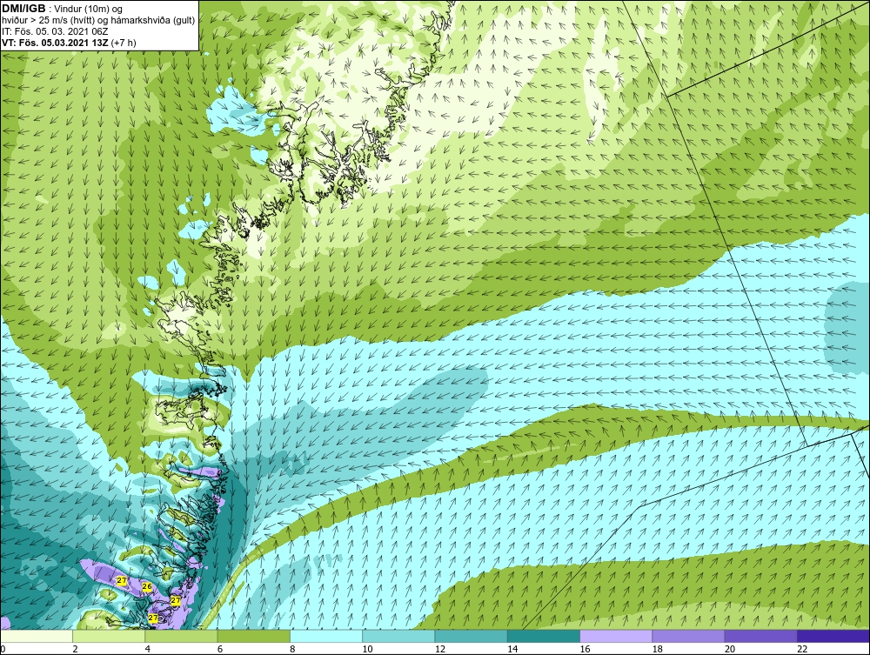
Task: Click the violet 20–22 m/s legend swatch
Action: tap(761, 636)
